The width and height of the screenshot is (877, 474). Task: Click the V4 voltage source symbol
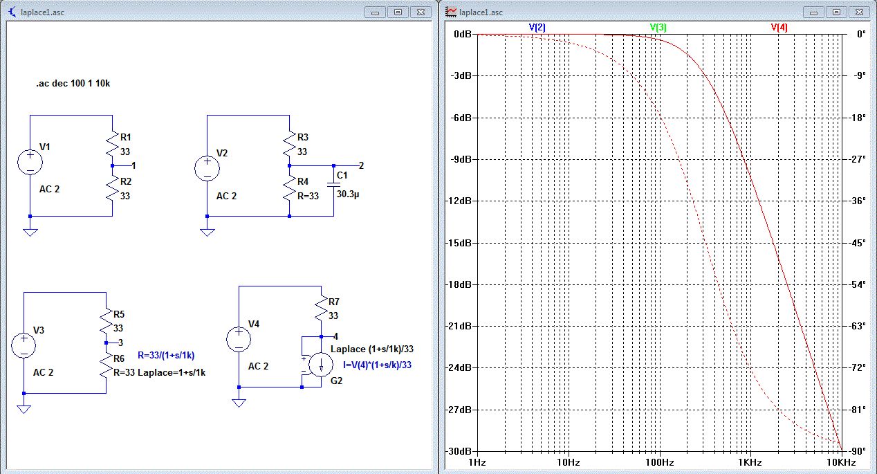coord(239,339)
